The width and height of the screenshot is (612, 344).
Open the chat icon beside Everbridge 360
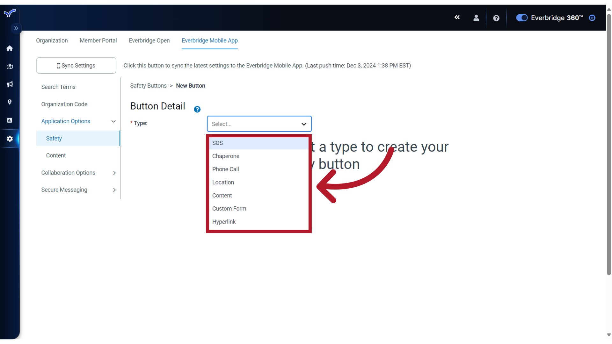(x=592, y=18)
